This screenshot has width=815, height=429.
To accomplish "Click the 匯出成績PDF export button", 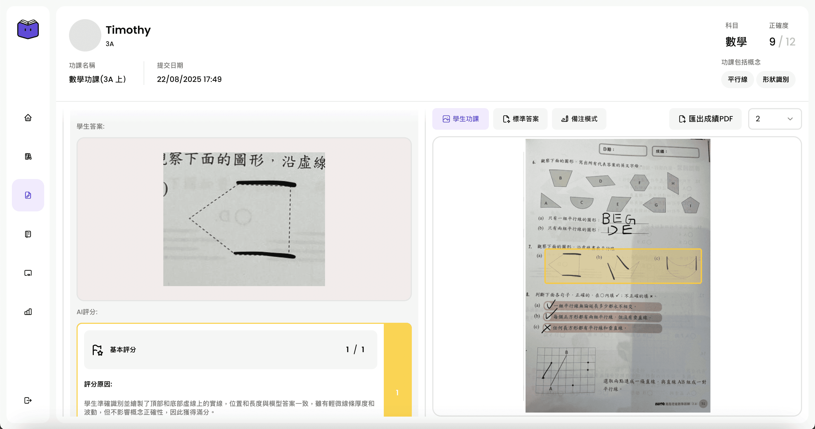I will tap(705, 119).
